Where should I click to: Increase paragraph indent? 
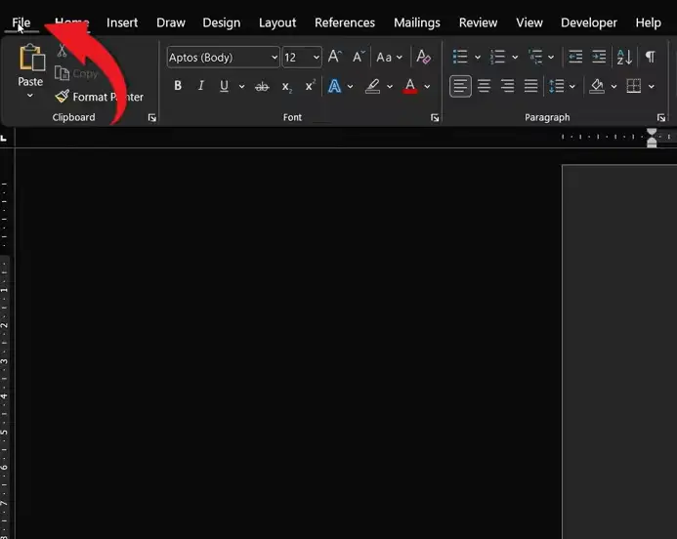pyautogui.click(x=599, y=57)
